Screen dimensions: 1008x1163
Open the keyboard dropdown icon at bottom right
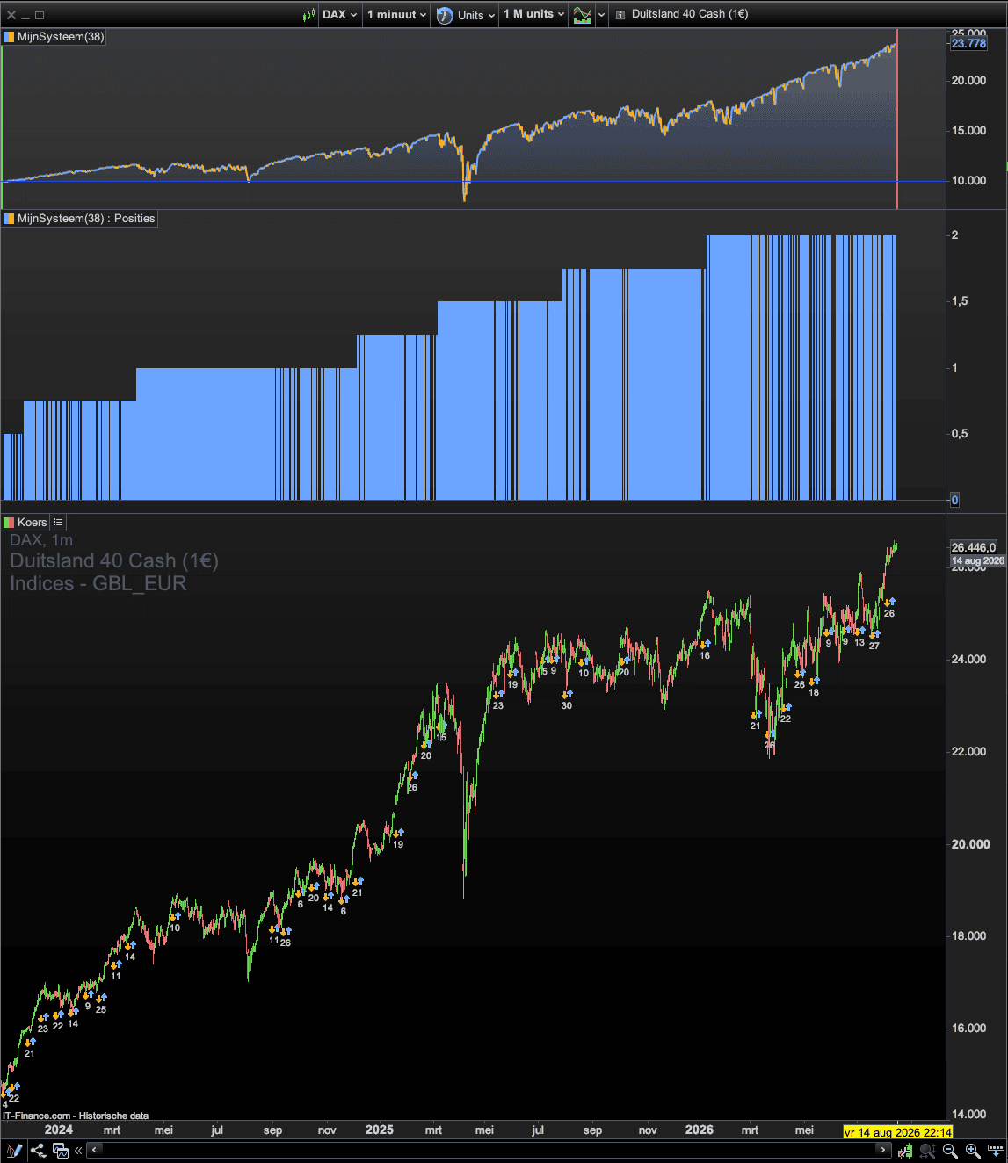996,1151
